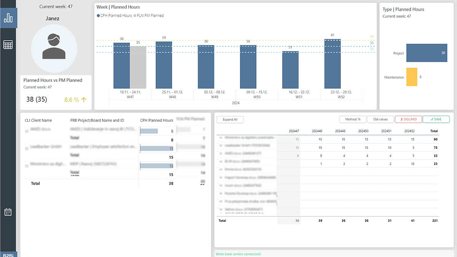Image resolution: width=457 pixels, height=257 pixels.
Task: Click the grand total 221 in the matrix
Action: pyautogui.click(x=435, y=220)
